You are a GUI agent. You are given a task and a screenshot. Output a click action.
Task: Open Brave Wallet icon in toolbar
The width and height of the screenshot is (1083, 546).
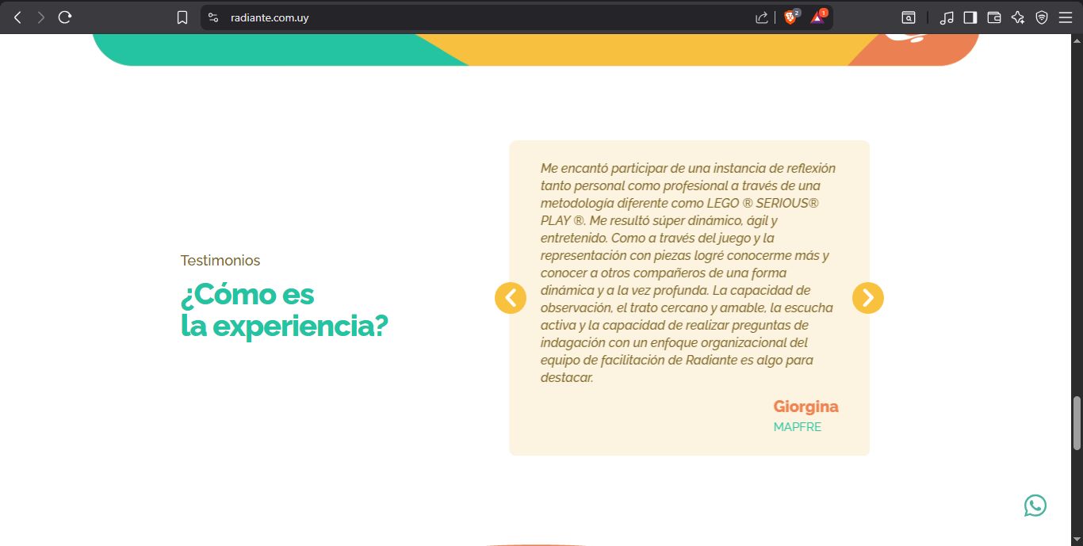pos(994,17)
